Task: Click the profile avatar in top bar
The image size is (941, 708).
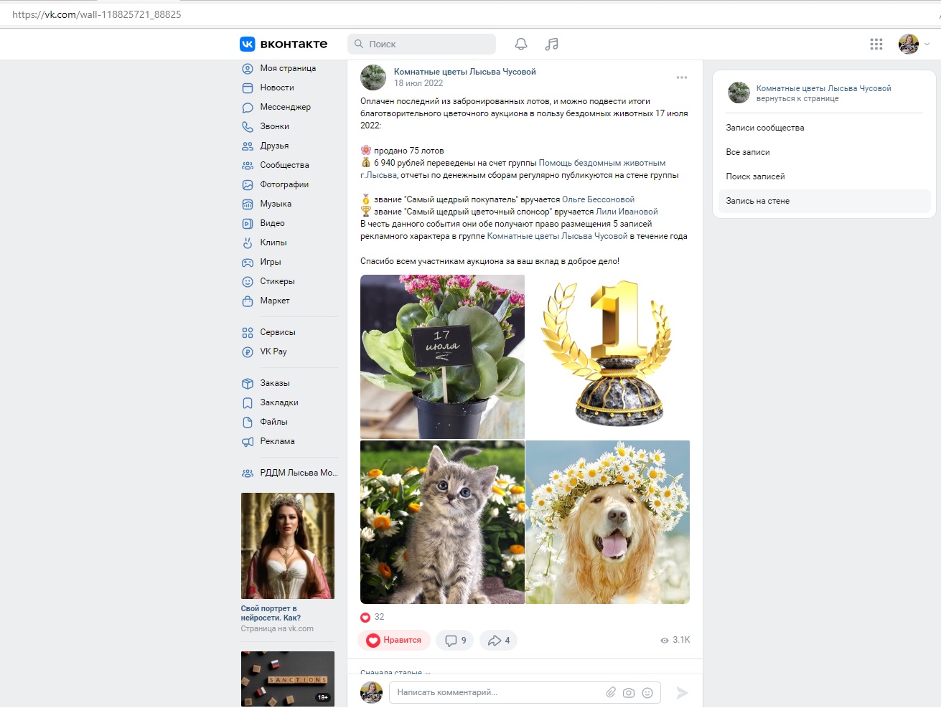Action: tap(909, 44)
